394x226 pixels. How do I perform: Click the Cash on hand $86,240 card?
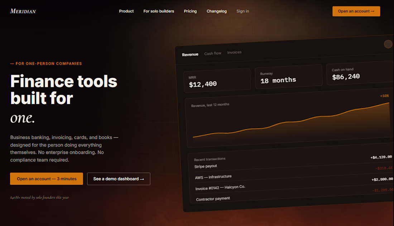360,73
